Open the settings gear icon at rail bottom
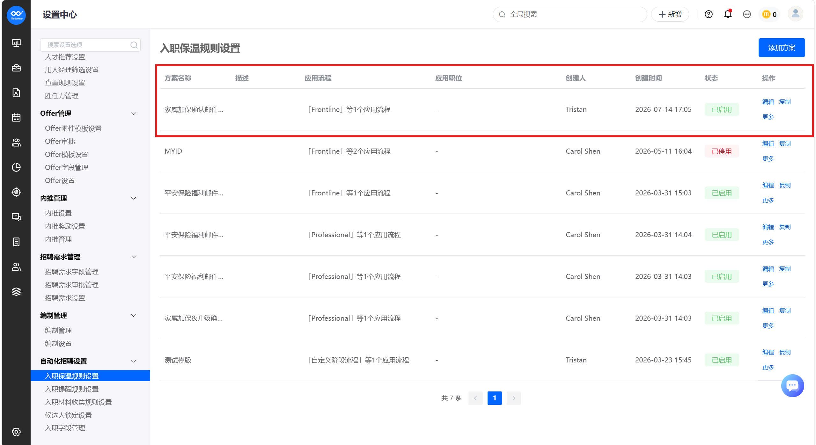 coord(16,432)
